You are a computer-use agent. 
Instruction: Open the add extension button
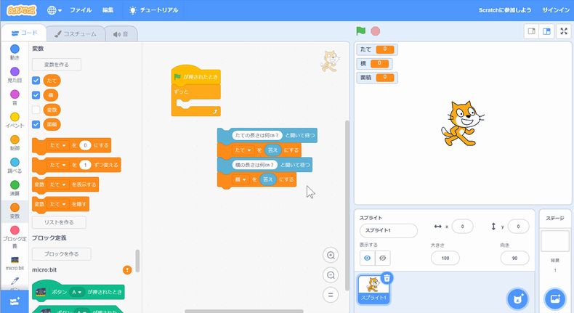point(15,300)
